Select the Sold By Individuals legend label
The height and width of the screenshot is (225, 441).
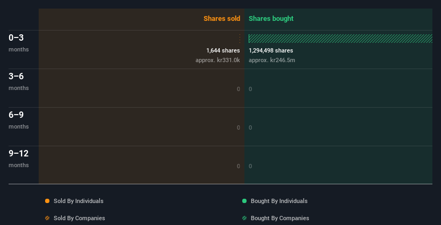pyautogui.click(x=78, y=201)
